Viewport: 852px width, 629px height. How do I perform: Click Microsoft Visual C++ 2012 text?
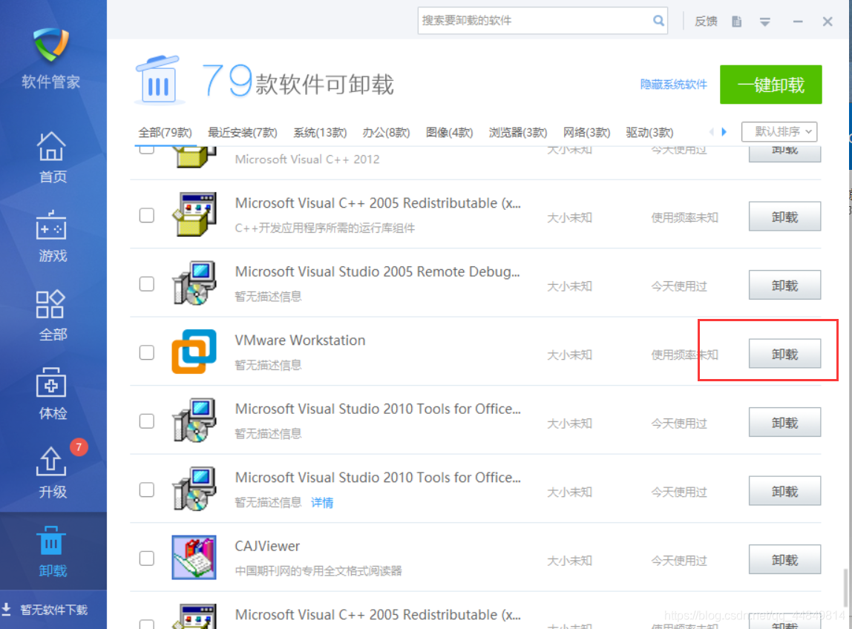[x=307, y=159]
